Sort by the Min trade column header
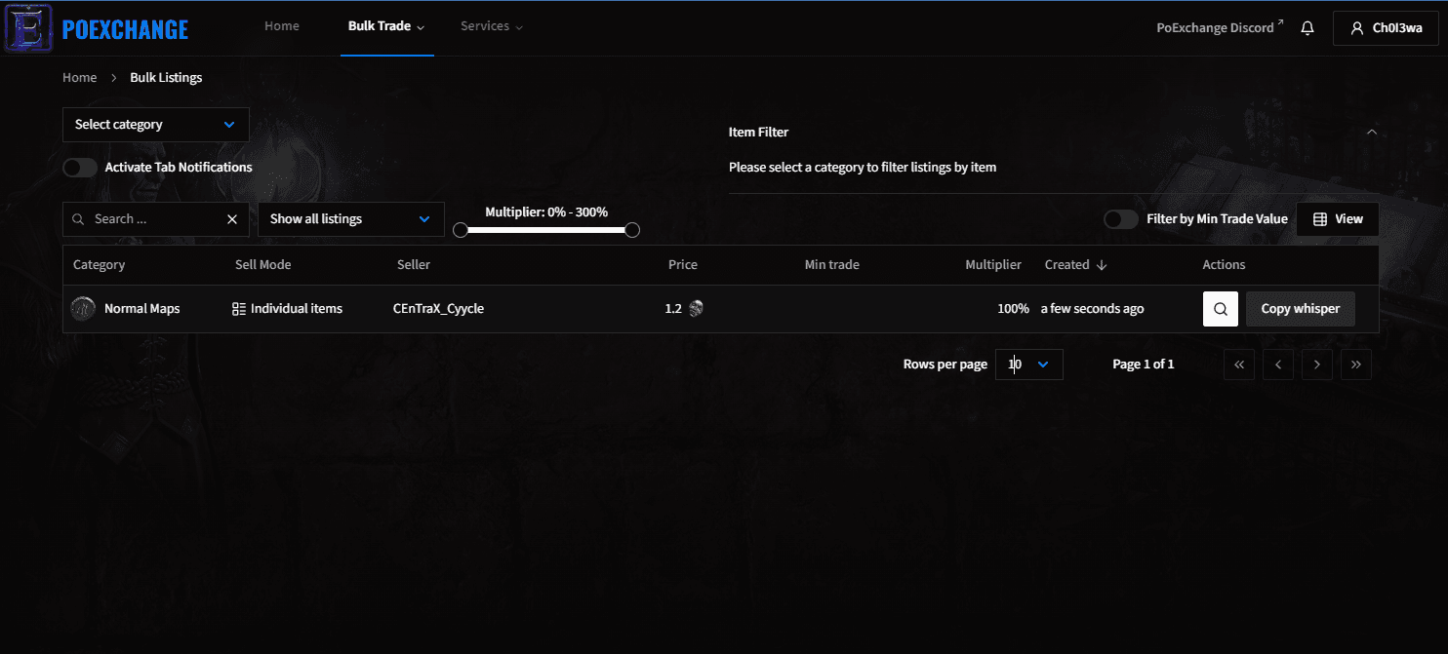 (x=832, y=265)
